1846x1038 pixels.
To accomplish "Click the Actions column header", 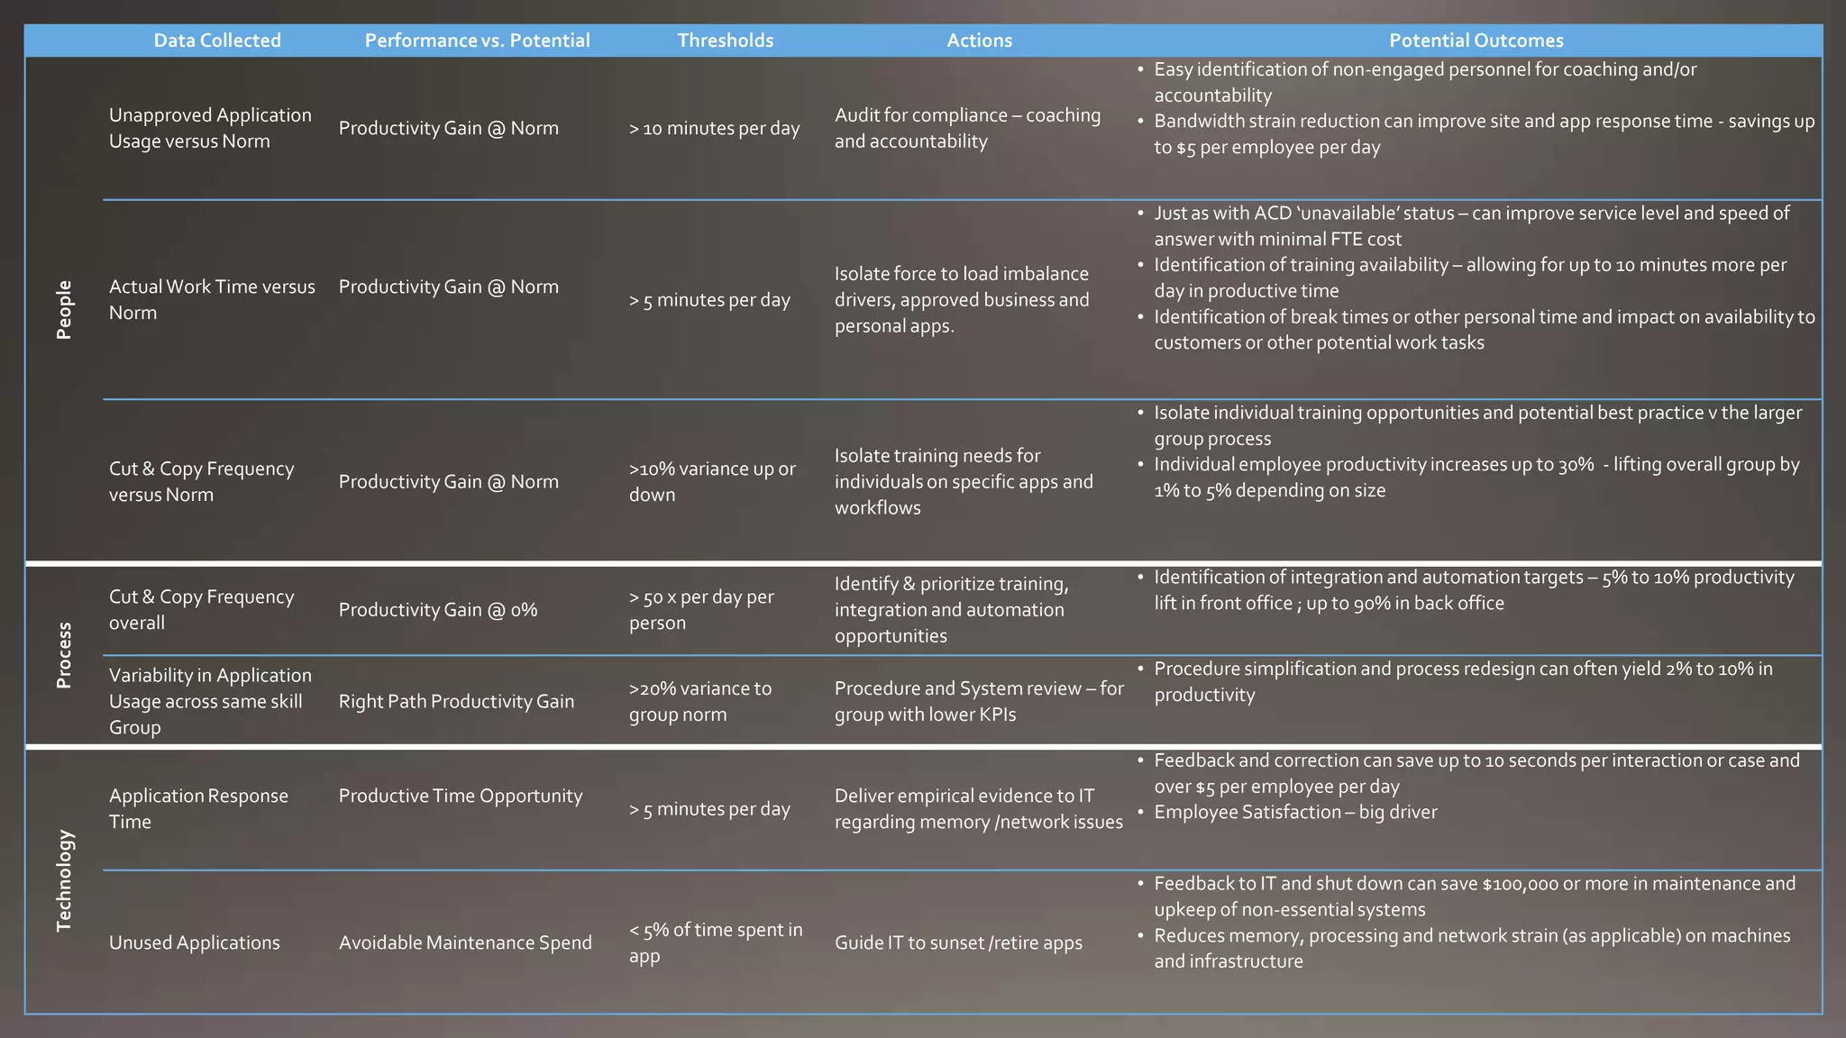I will [979, 41].
